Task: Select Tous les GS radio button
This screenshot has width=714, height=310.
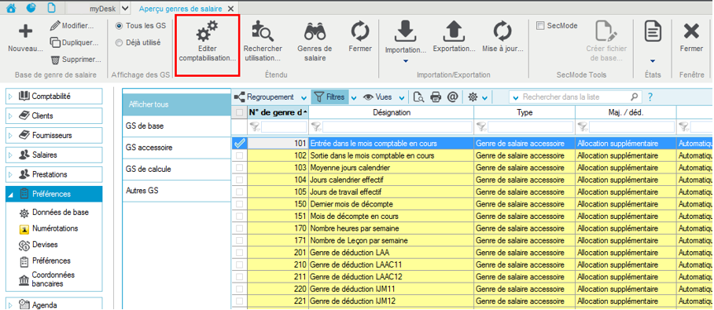Action: coord(119,26)
